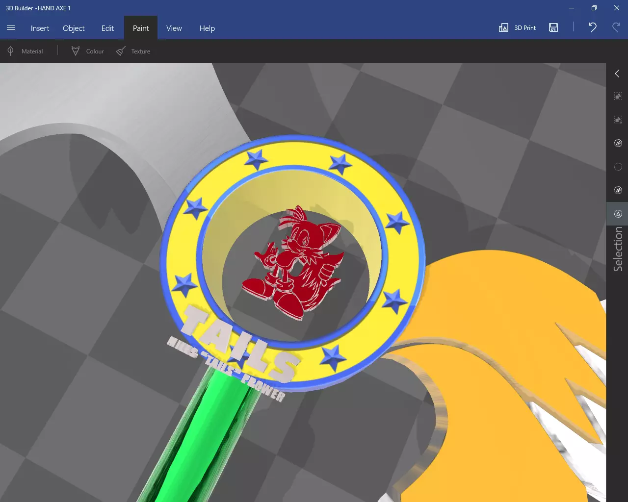
Task: Click the vertical Selection panel label
Action: 618,249
